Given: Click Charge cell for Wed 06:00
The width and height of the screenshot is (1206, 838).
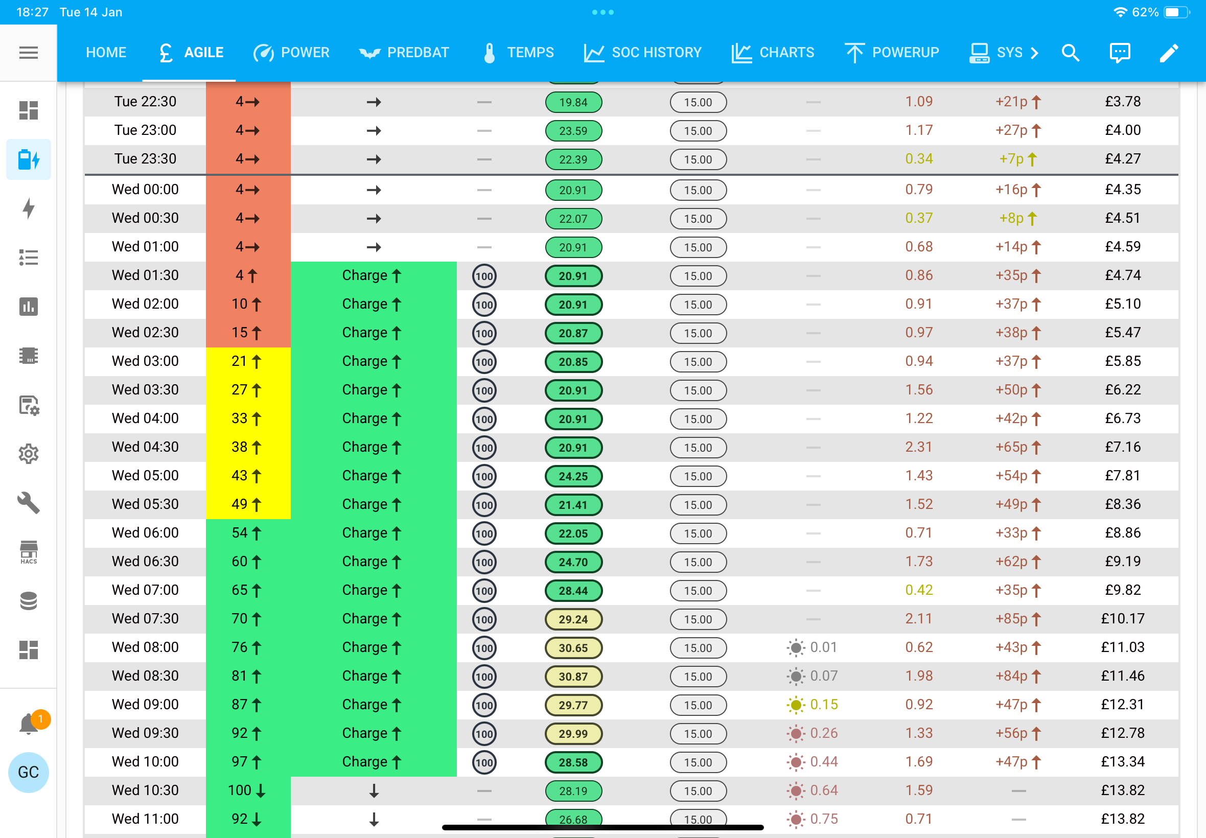Looking at the screenshot, I should click(374, 533).
